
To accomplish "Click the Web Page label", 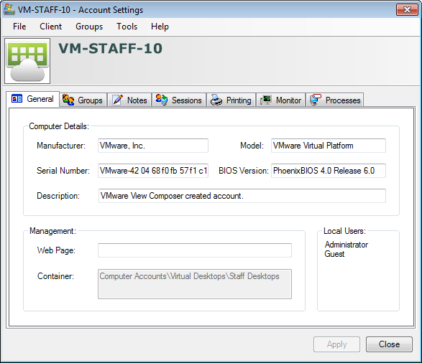I will pyautogui.click(x=56, y=250).
